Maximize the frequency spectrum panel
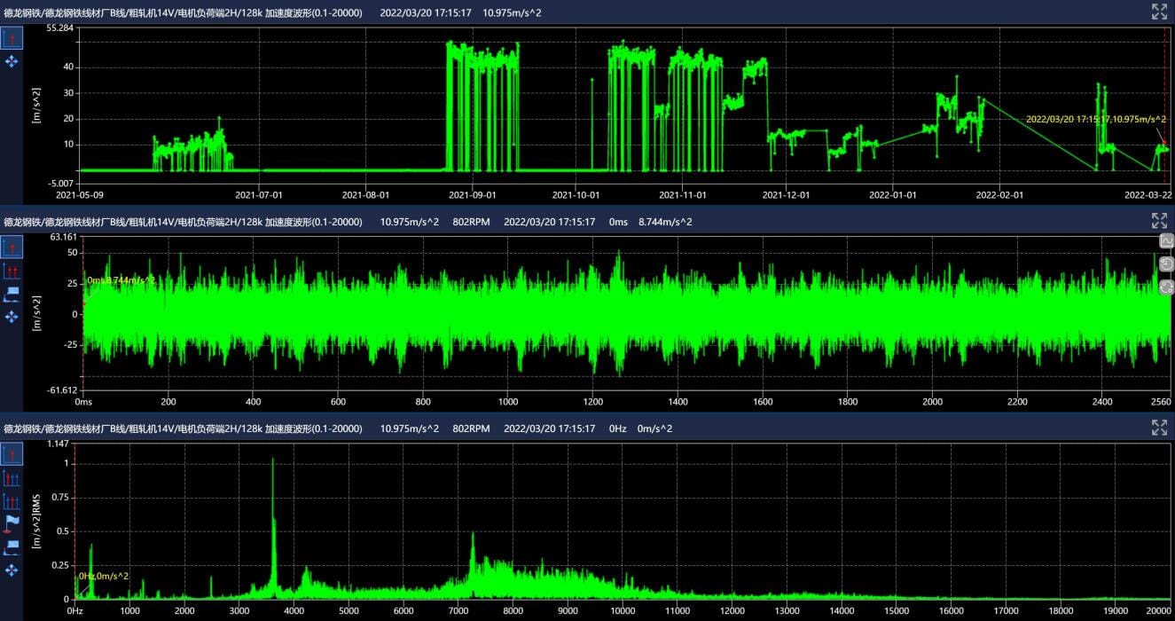 point(1159,428)
